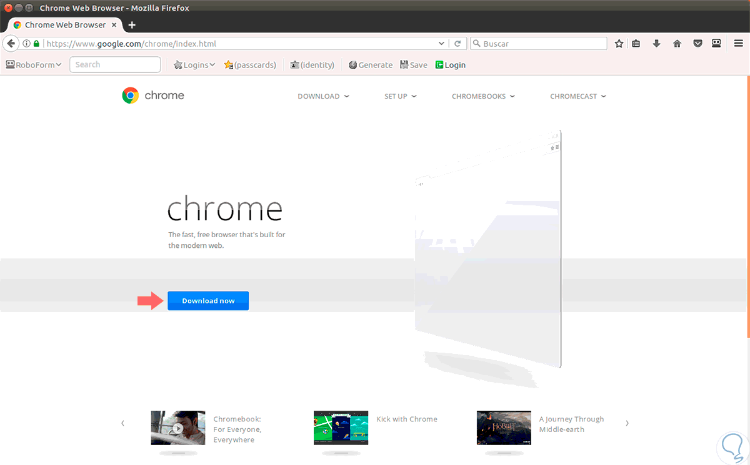Open a new tab with plus button

(132, 25)
